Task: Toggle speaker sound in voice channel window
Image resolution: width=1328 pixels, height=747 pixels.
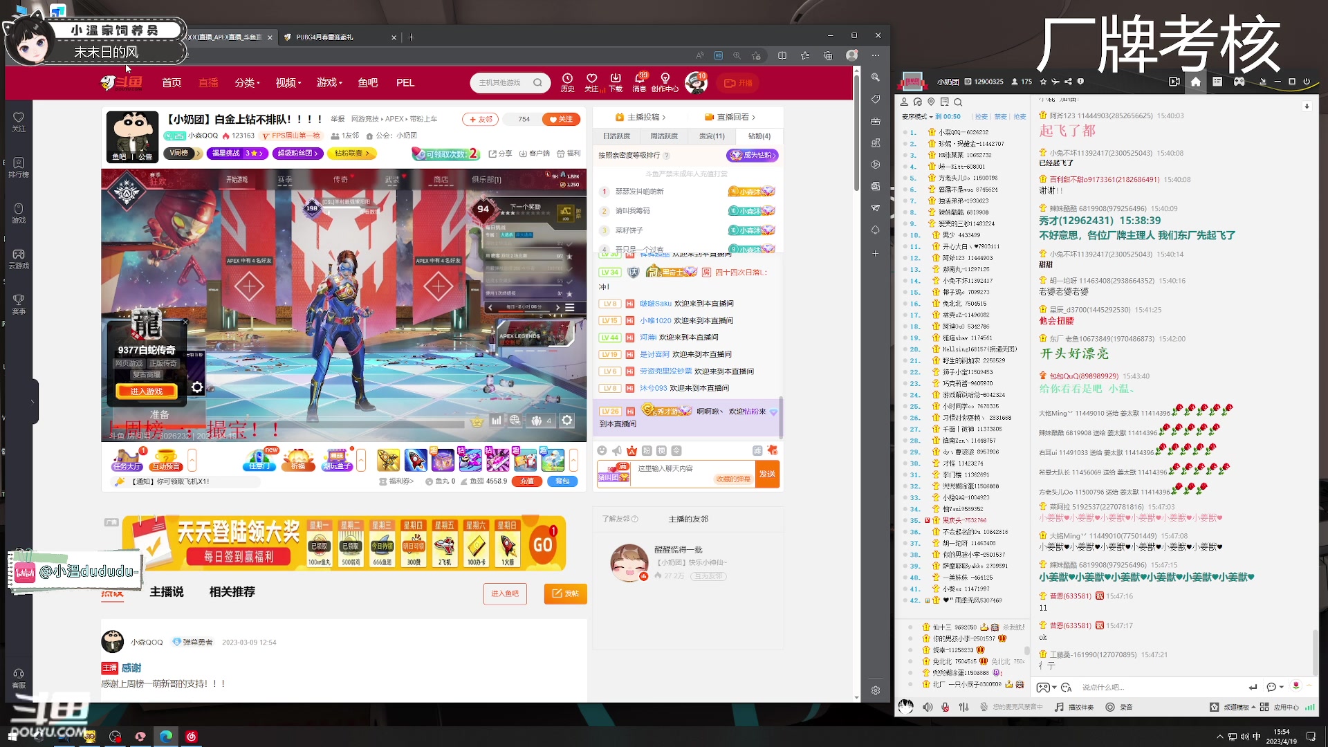Action: click(x=927, y=707)
